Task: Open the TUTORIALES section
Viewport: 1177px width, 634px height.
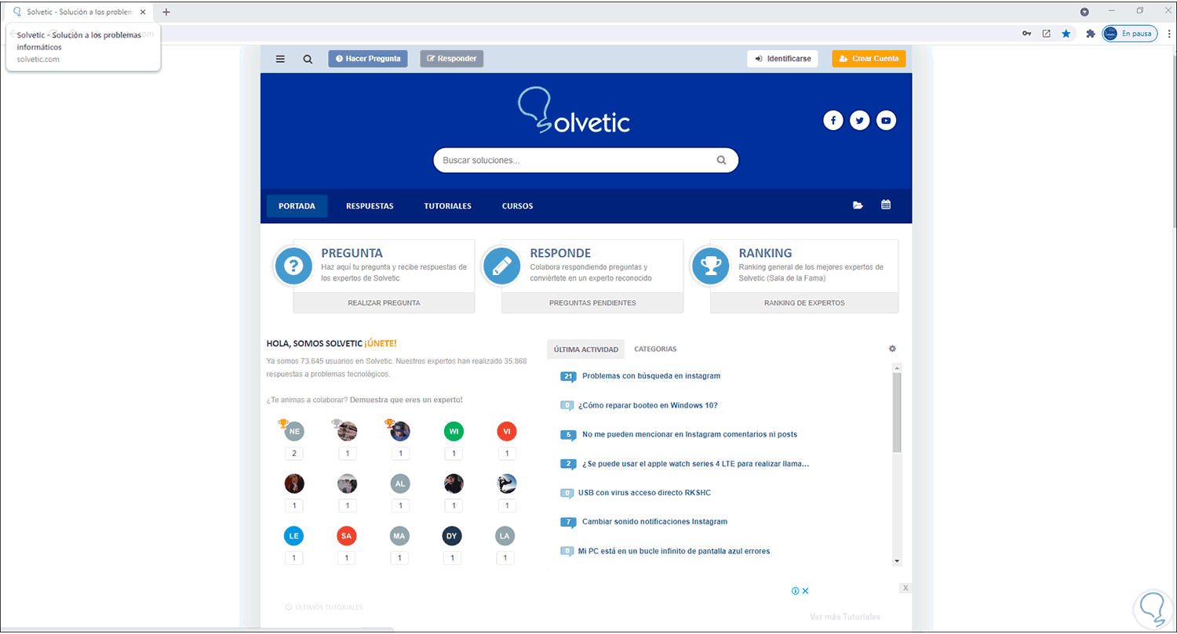Action: [x=448, y=206]
